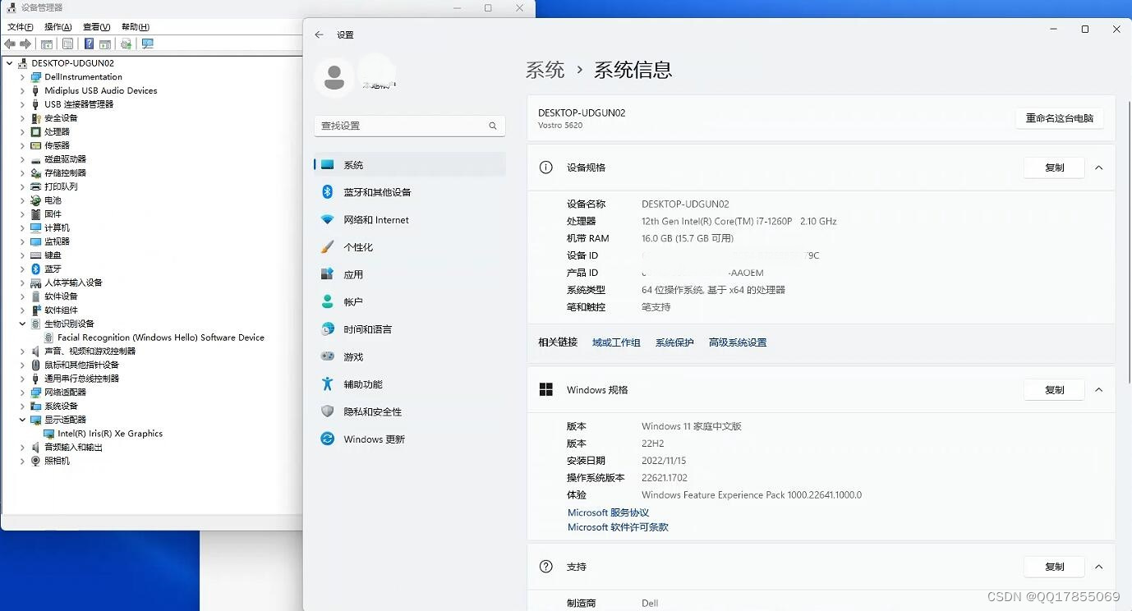
Task: Select 监视器 in device tree
Action: coord(57,241)
